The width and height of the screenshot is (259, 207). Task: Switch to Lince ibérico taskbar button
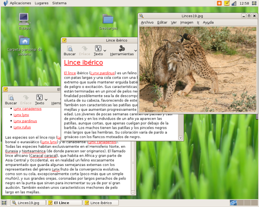pos(101,203)
